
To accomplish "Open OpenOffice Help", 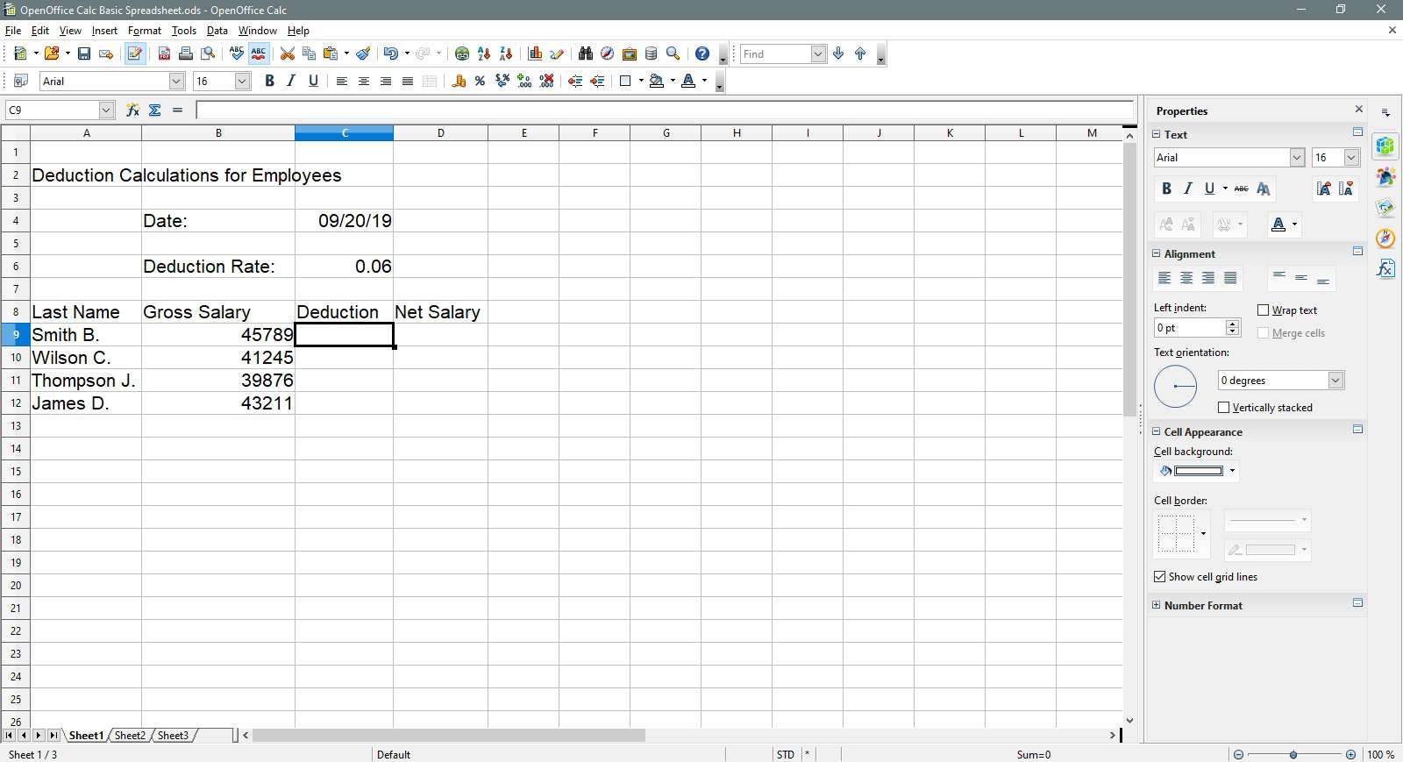I will [x=702, y=53].
